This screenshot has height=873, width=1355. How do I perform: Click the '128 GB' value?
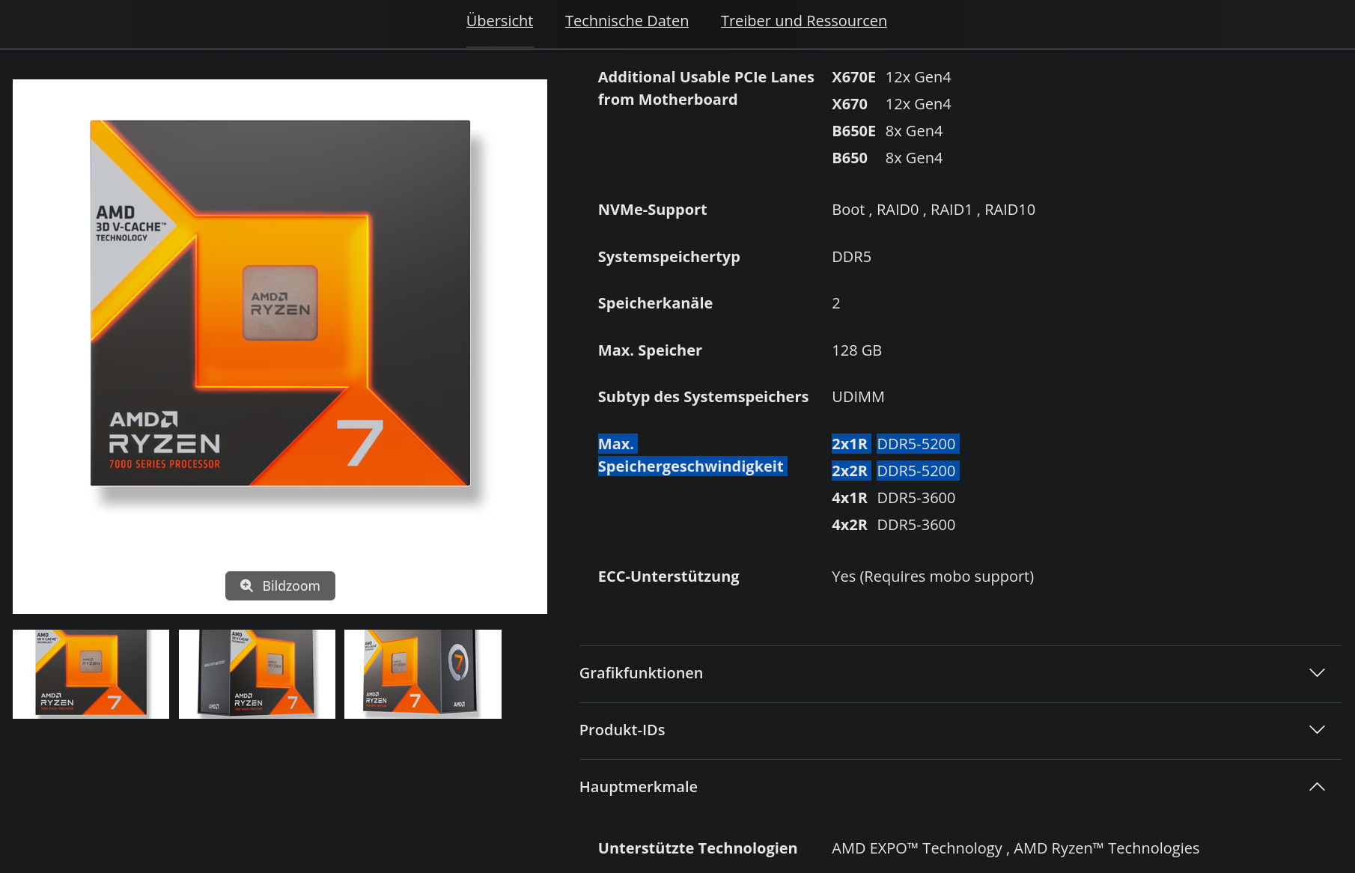coord(856,350)
